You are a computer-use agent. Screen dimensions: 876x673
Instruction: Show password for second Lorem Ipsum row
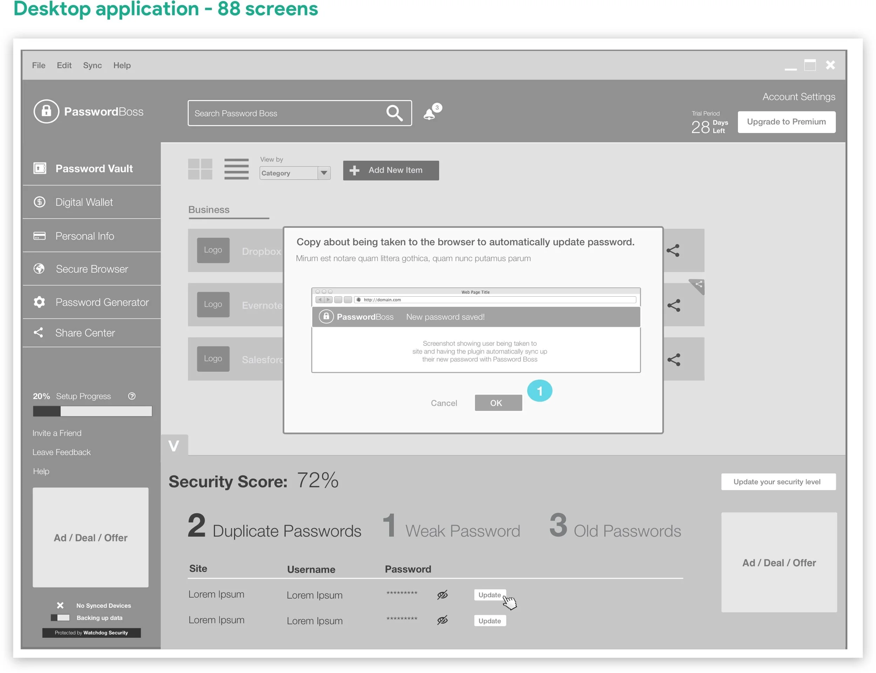pos(442,620)
